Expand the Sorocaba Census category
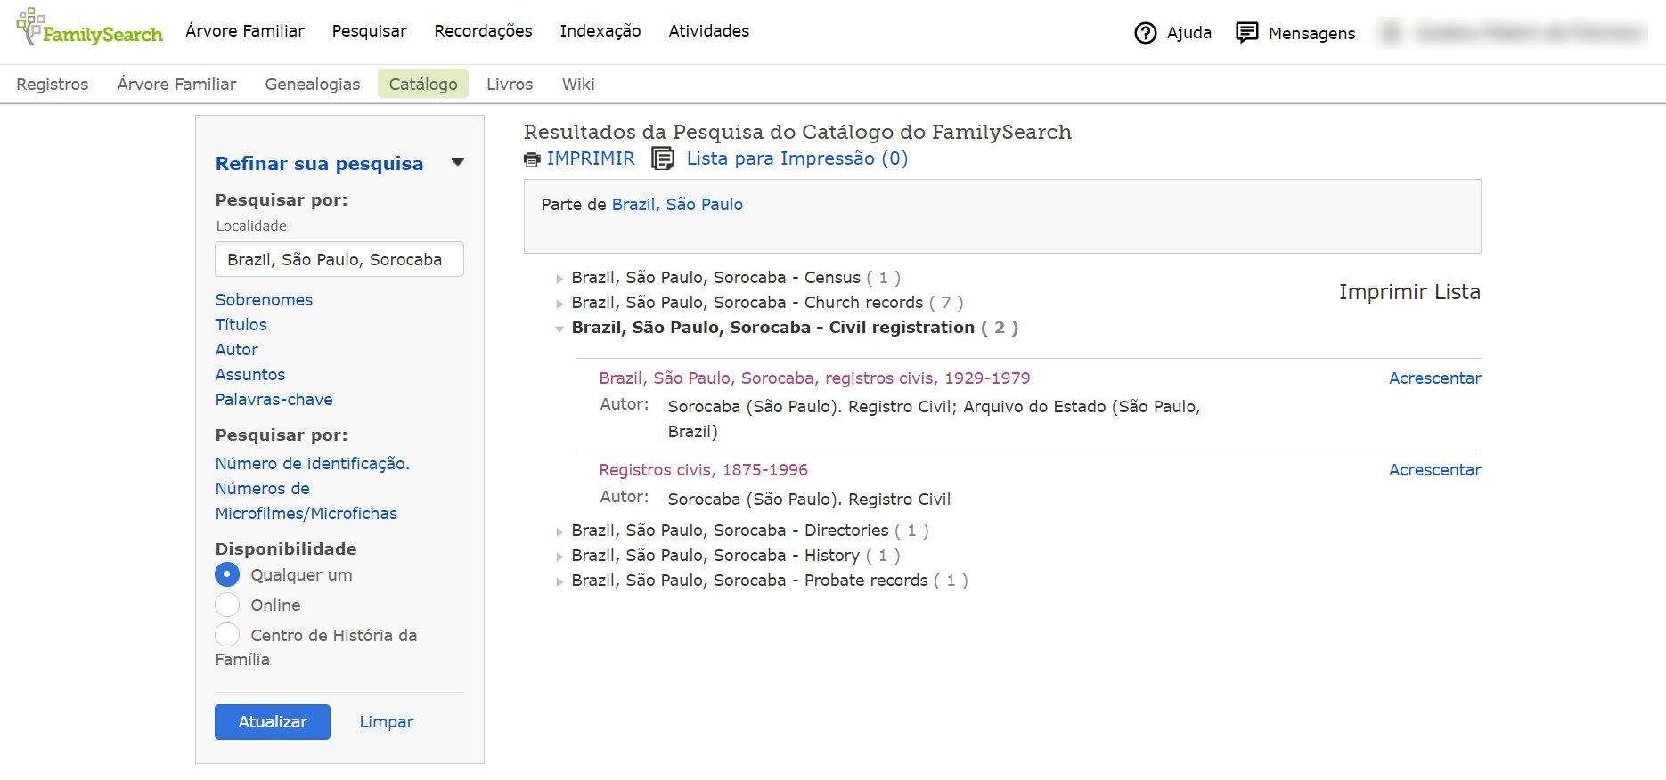 click(x=559, y=279)
